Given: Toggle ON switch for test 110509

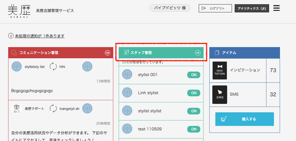Looking at the screenshot, I should pos(194,129).
